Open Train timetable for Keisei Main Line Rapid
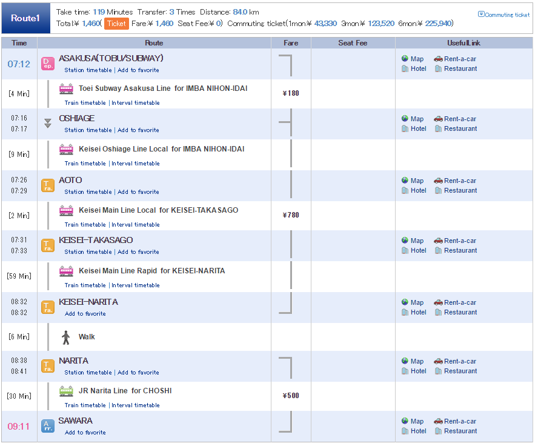 coord(85,285)
